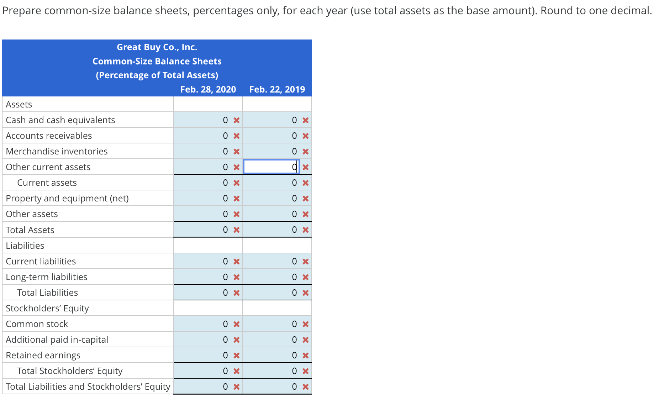Click the 2019 Common stock field

point(271,324)
